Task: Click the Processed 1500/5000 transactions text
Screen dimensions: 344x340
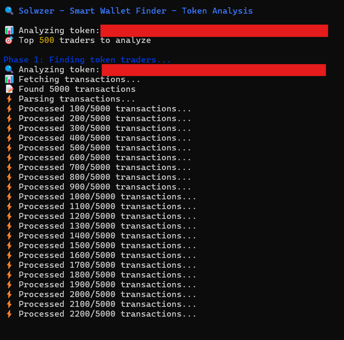Action: tap(107, 245)
